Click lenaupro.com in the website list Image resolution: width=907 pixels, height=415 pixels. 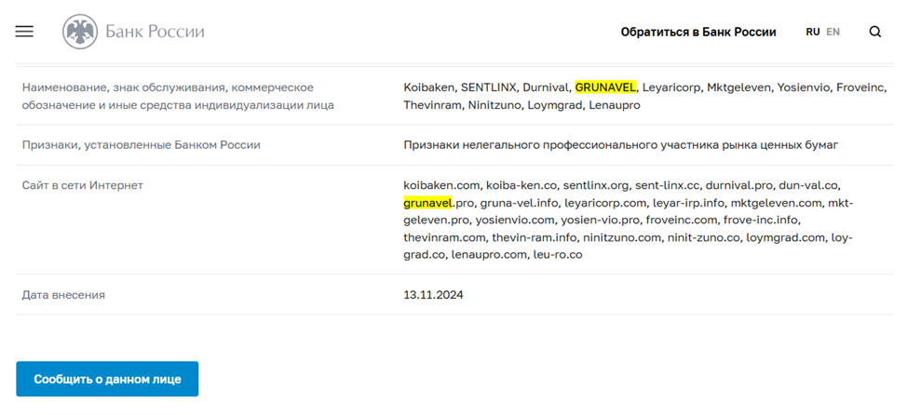click(x=487, y=255)
